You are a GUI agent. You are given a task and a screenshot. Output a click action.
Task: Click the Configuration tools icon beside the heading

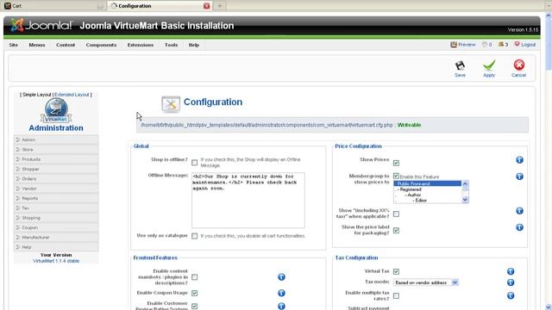tap(171, 104)
